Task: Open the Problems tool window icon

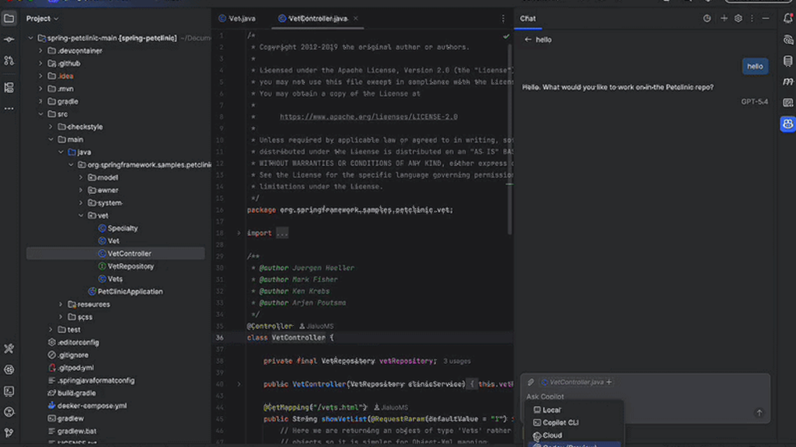Action: 9,412
